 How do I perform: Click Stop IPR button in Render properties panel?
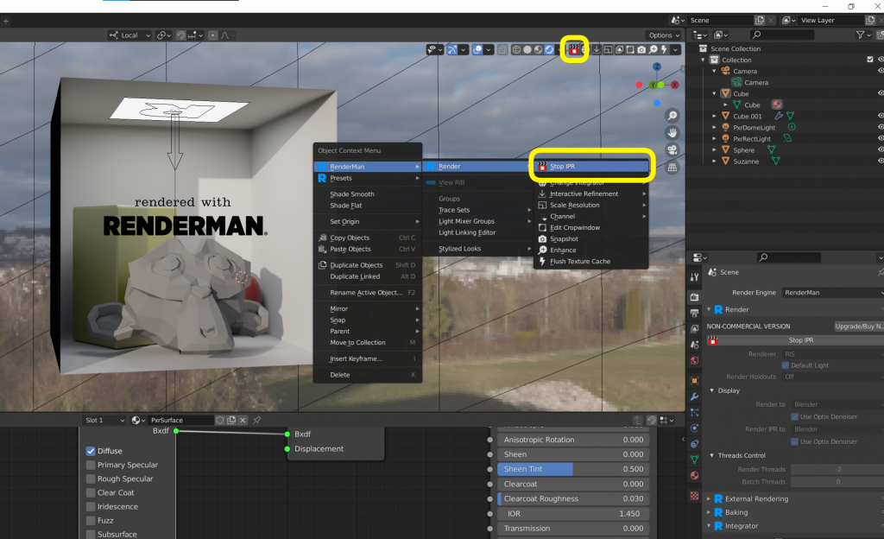pyautogui.click(x=795, y=340)
